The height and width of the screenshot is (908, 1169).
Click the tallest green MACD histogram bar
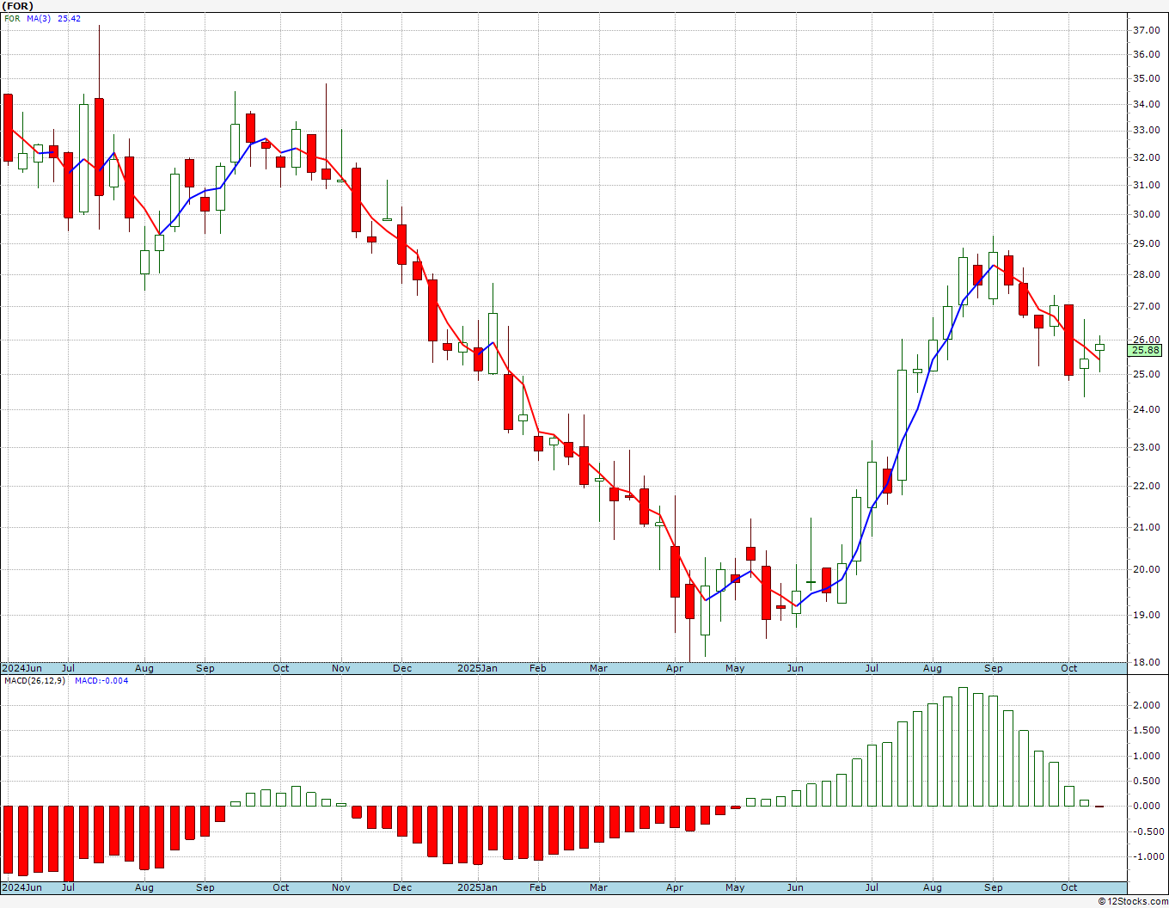pyautogui.click(x=963, y=746)
